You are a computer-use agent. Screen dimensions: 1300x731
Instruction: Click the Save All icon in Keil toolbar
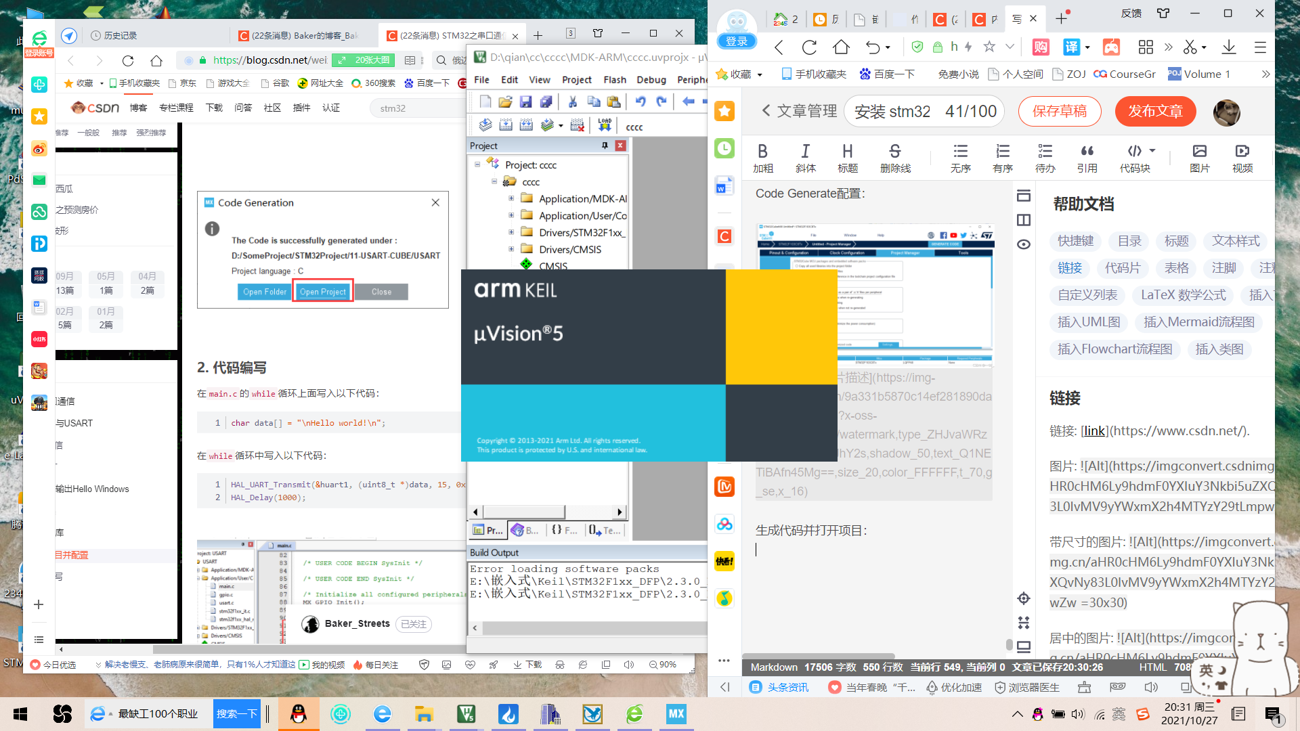click(546, 102)
